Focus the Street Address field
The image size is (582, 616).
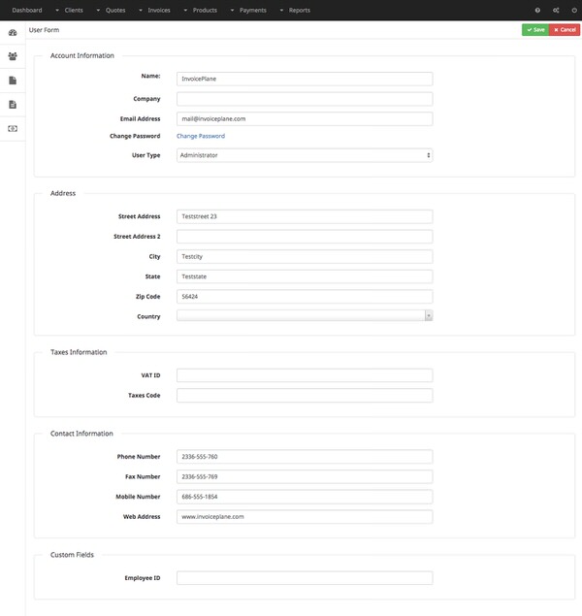[x=305, y=216]
